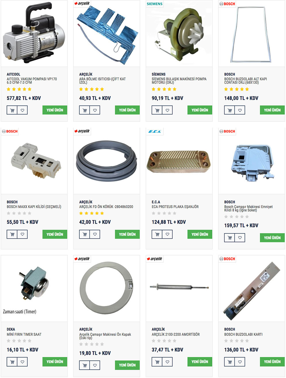This screenshot has height=378, width=286.
Task: Click heart icon for Arçelik 2100-2200 amortisör
Action: tap(167, 362)
